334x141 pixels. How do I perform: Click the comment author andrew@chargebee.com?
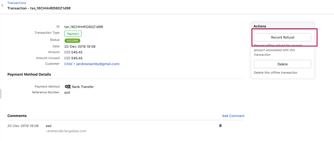pos(66,131)
